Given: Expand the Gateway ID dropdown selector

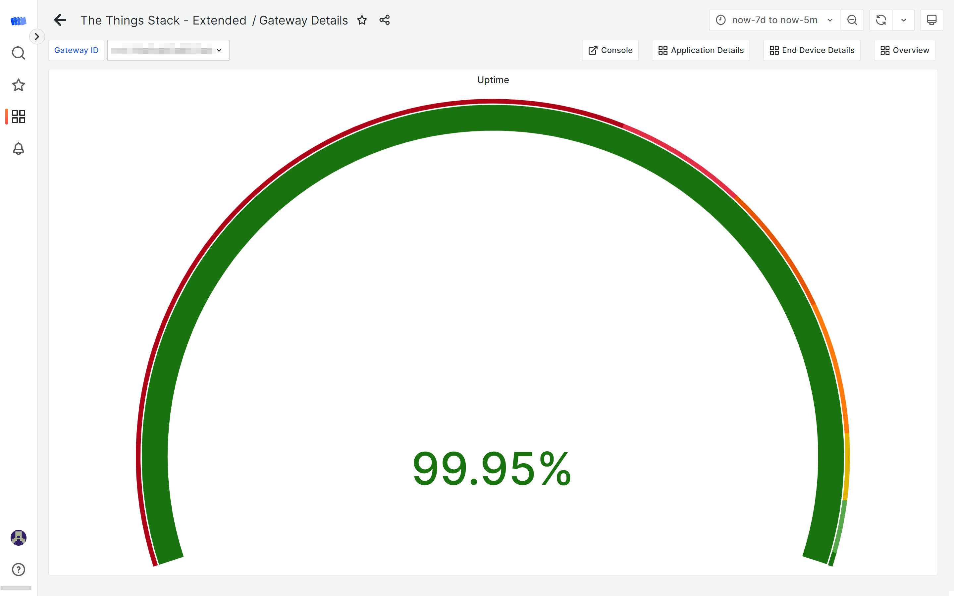Looking at the screenshot, I should [x=168, y=50].
